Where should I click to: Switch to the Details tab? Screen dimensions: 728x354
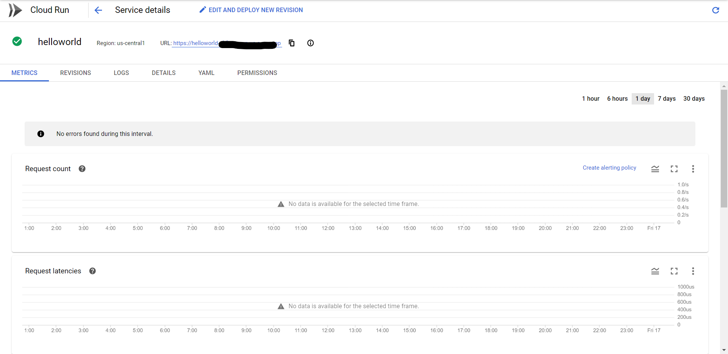[x=164, y=73]
